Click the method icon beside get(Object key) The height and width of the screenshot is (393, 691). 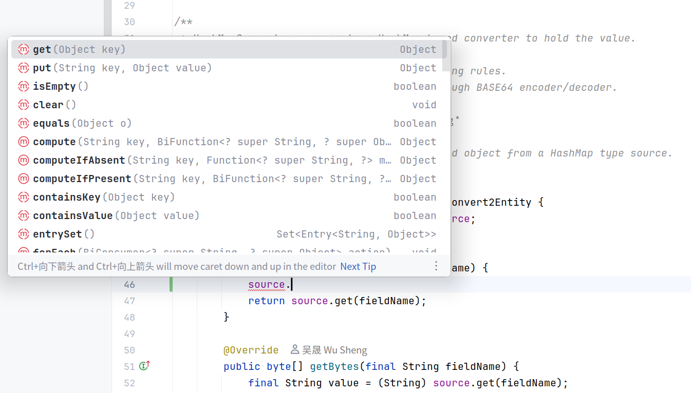pyautogui.click(x=23, y=50)
